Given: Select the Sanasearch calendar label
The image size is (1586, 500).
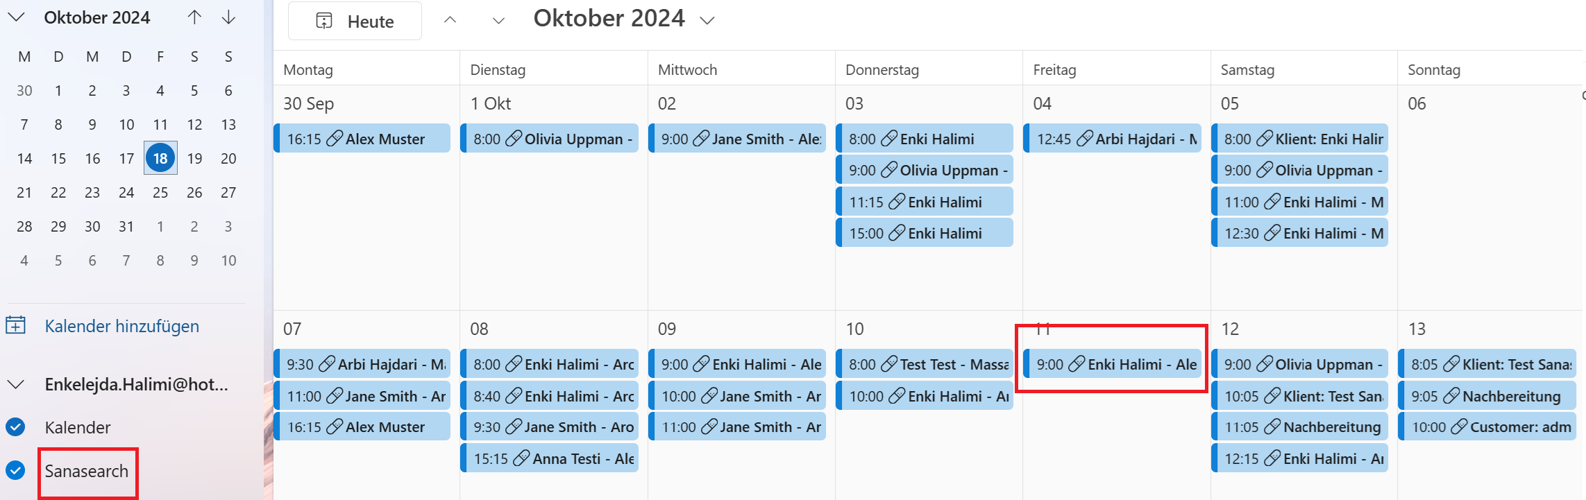Looking at the screenshot, I should click(x=87, y=471).
